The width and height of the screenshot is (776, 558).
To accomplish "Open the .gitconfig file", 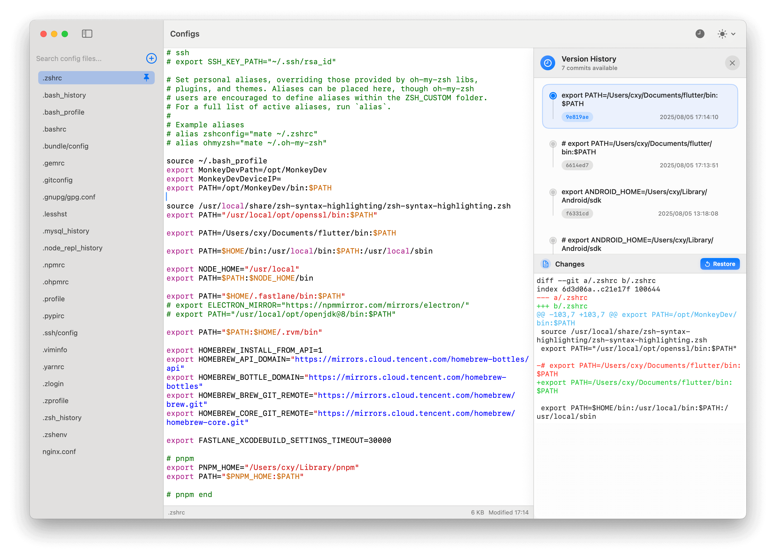I will coord(58,180).
